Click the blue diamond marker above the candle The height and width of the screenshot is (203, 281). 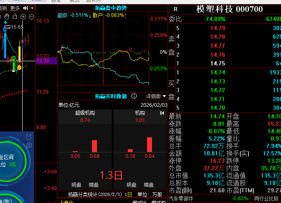pos(6,23)
